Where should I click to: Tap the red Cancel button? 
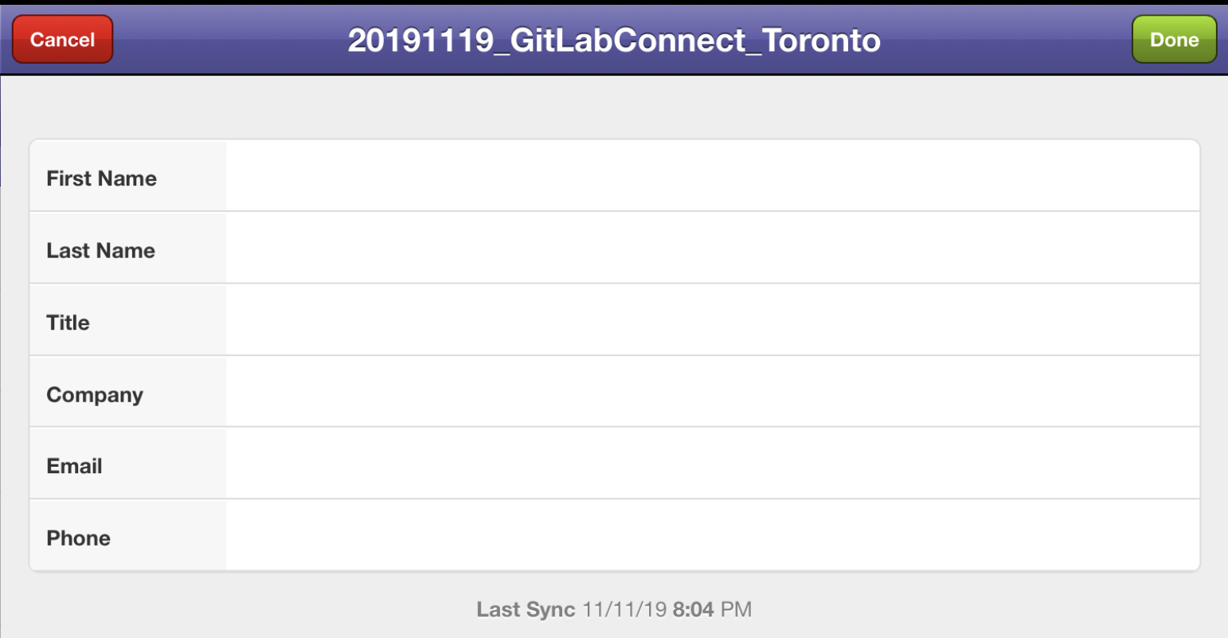62,39
